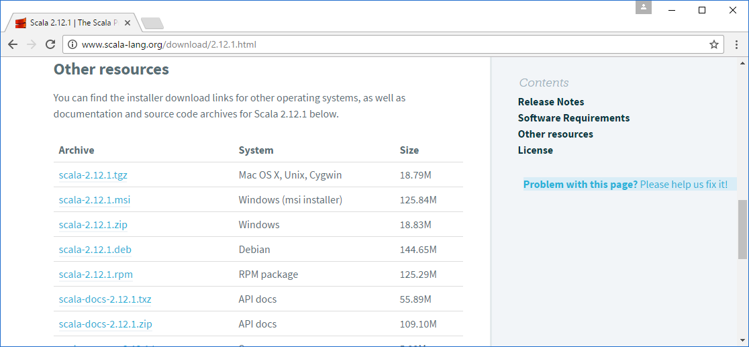This screenshot has height=347, width=749.
Task: Open the Chrome three-dot menu
Action: click(737, 44)
